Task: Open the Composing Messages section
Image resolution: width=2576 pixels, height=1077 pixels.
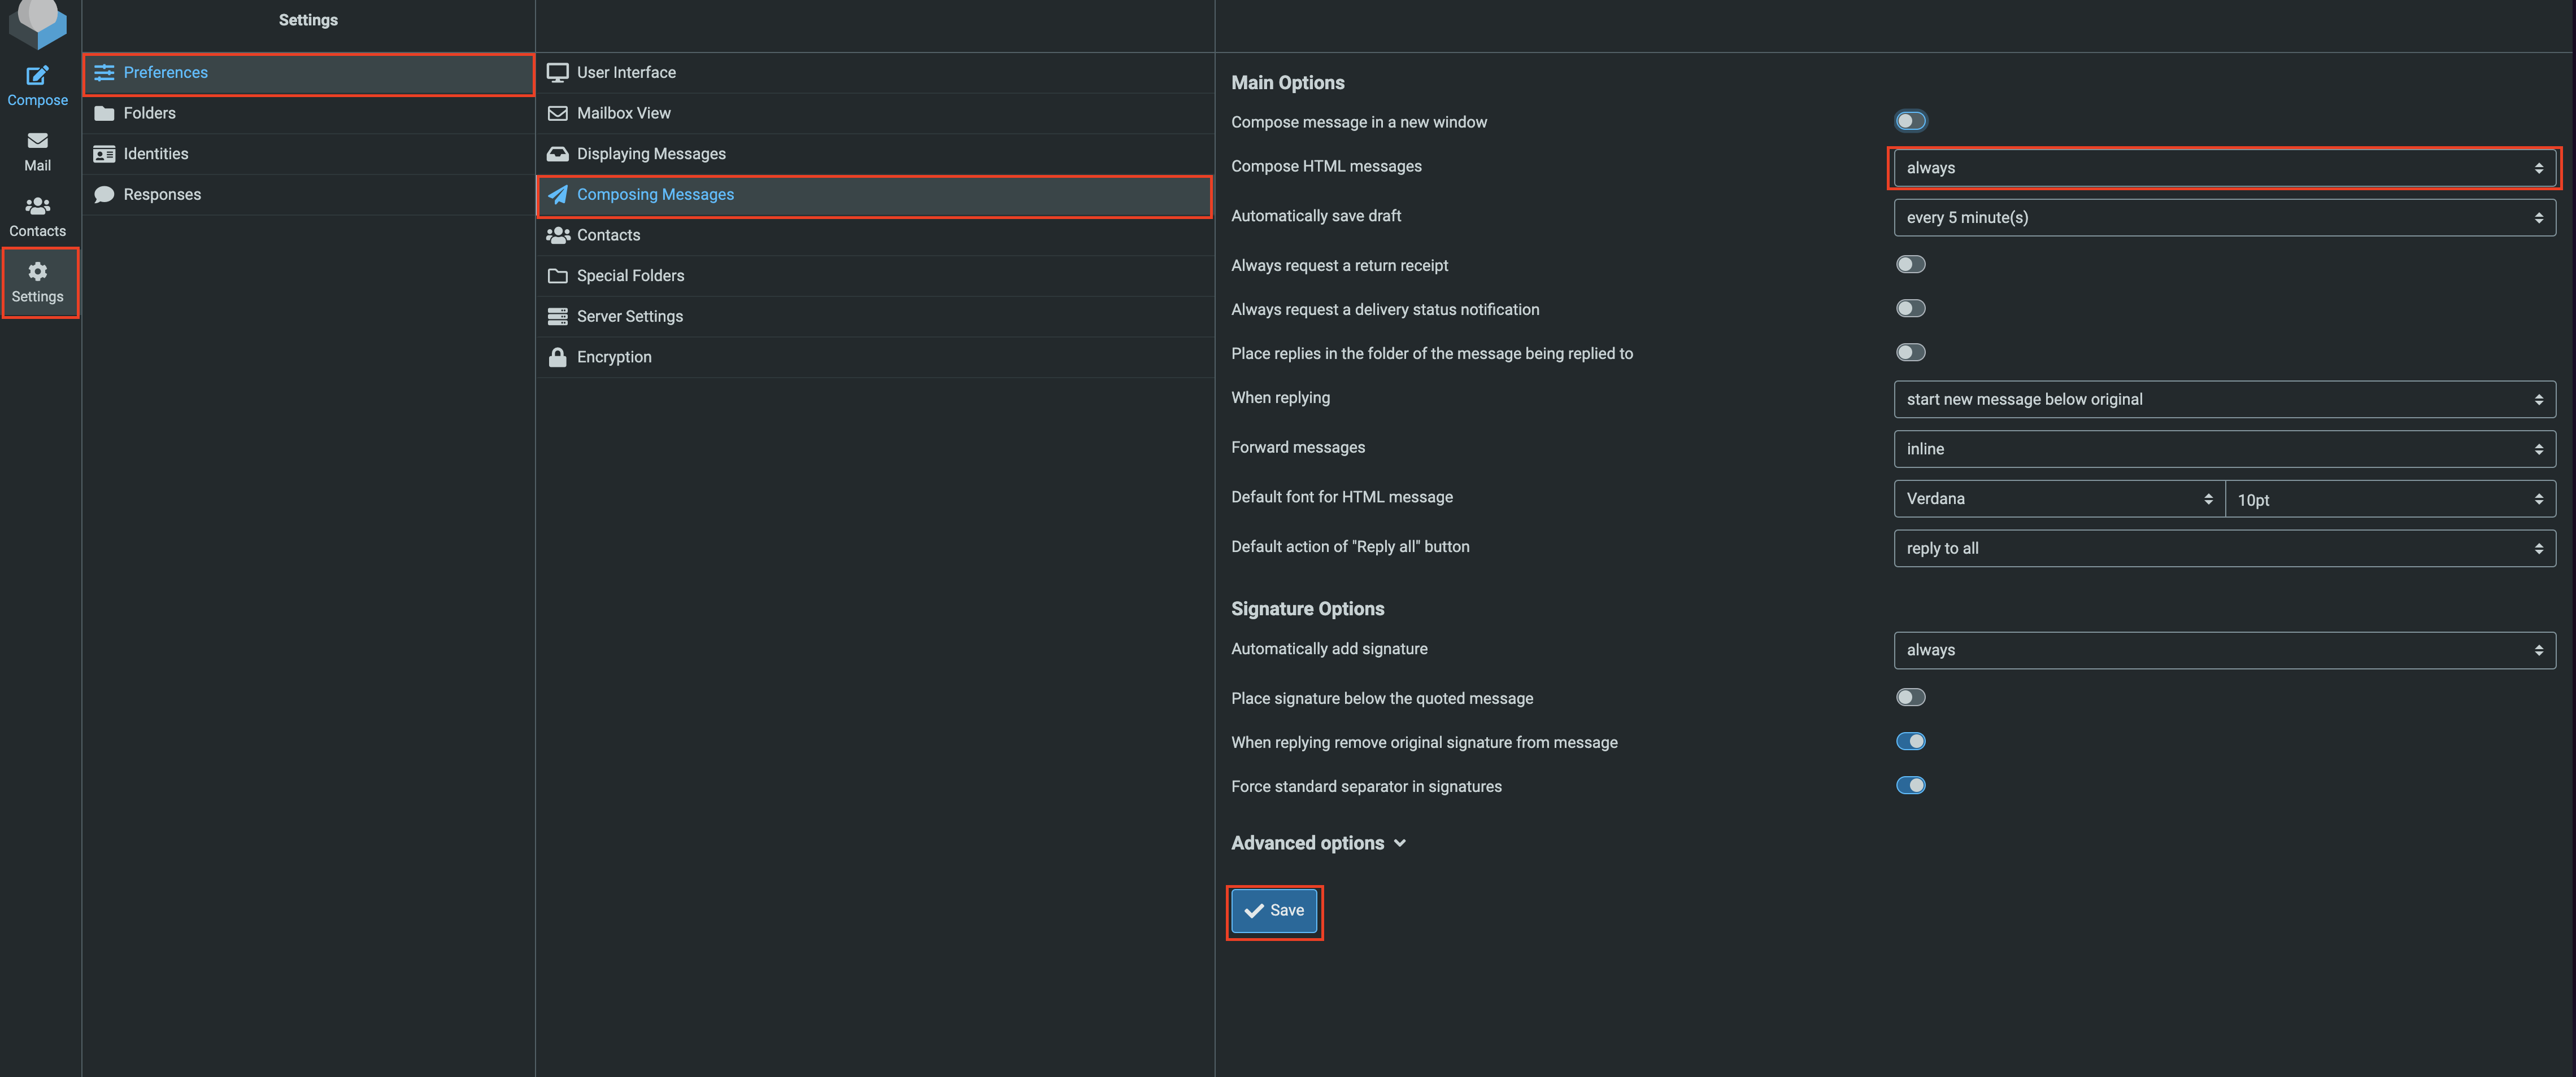Action: click(x=875, y=195)
